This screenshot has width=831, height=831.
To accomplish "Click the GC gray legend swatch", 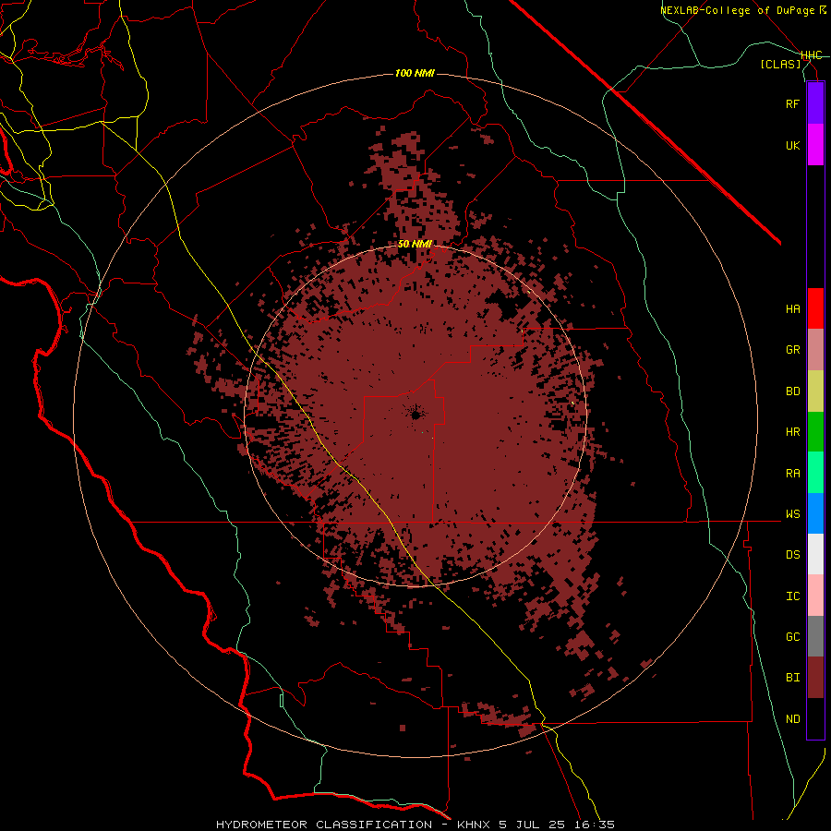I will [815, 636].
